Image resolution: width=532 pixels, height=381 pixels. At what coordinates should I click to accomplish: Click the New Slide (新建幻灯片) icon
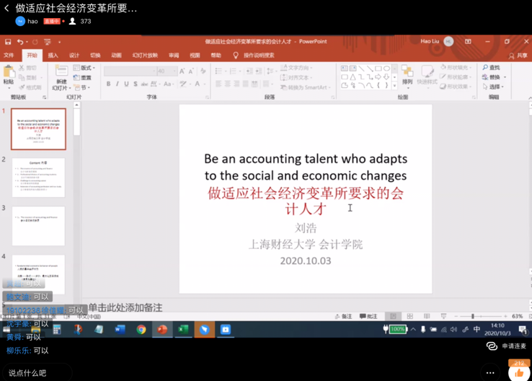coord(61,76)
